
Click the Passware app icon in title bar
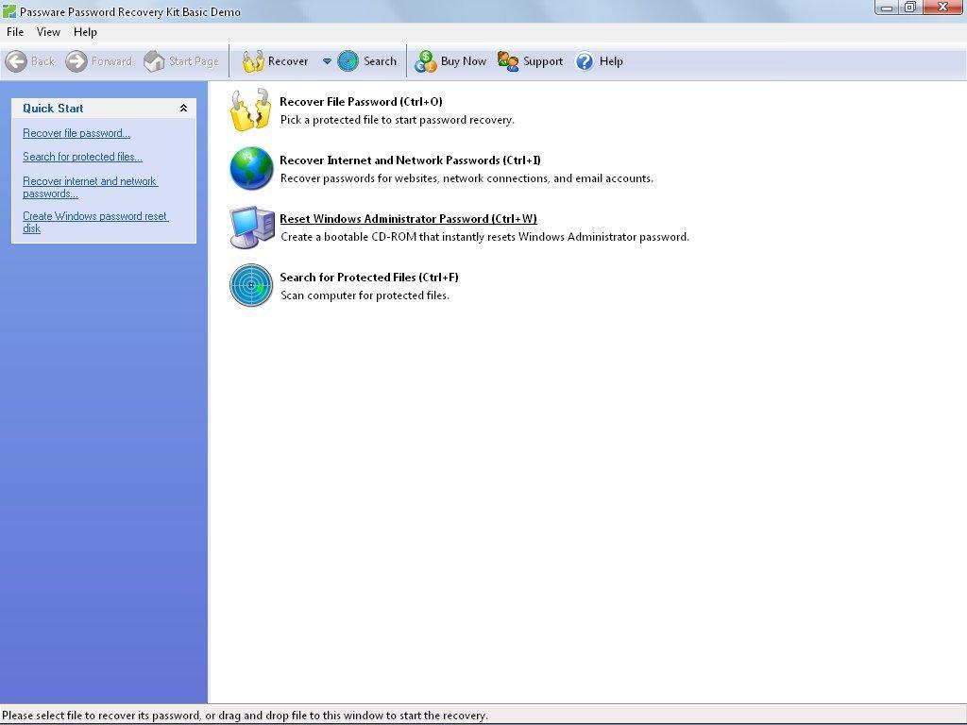[9, 11]
